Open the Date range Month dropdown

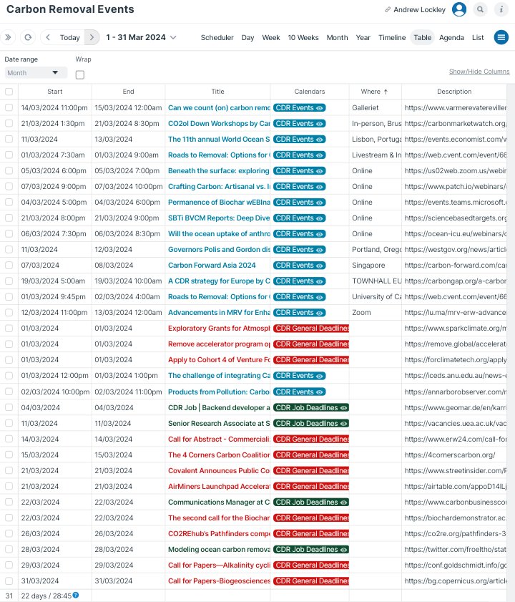coord(36,72)
